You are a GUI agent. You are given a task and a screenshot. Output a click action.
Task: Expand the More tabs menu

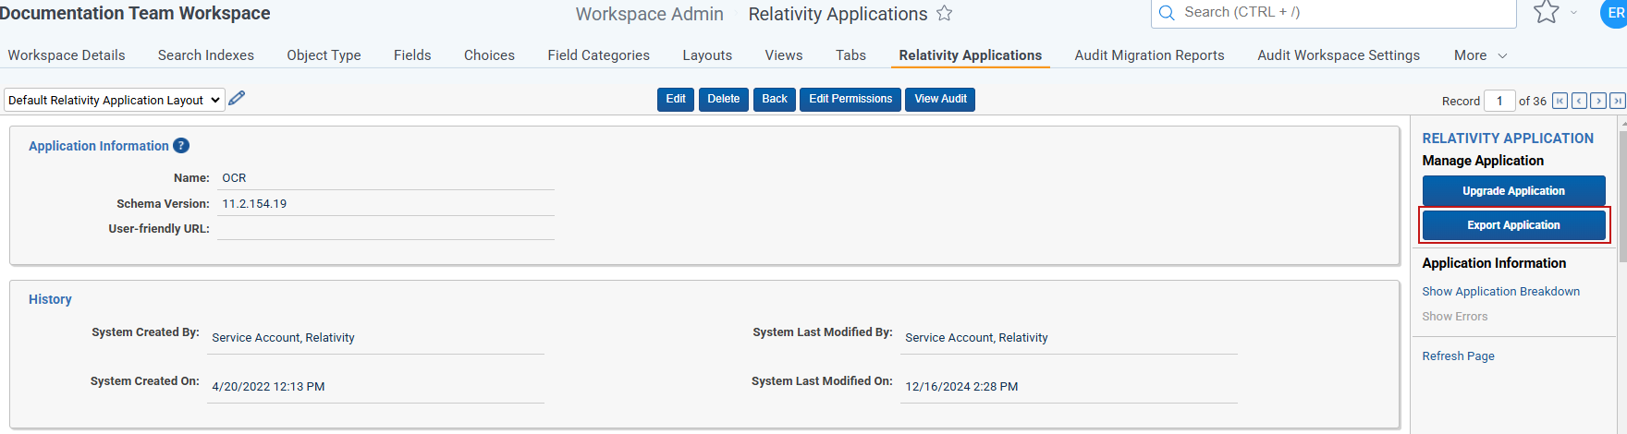point(1480,55)
